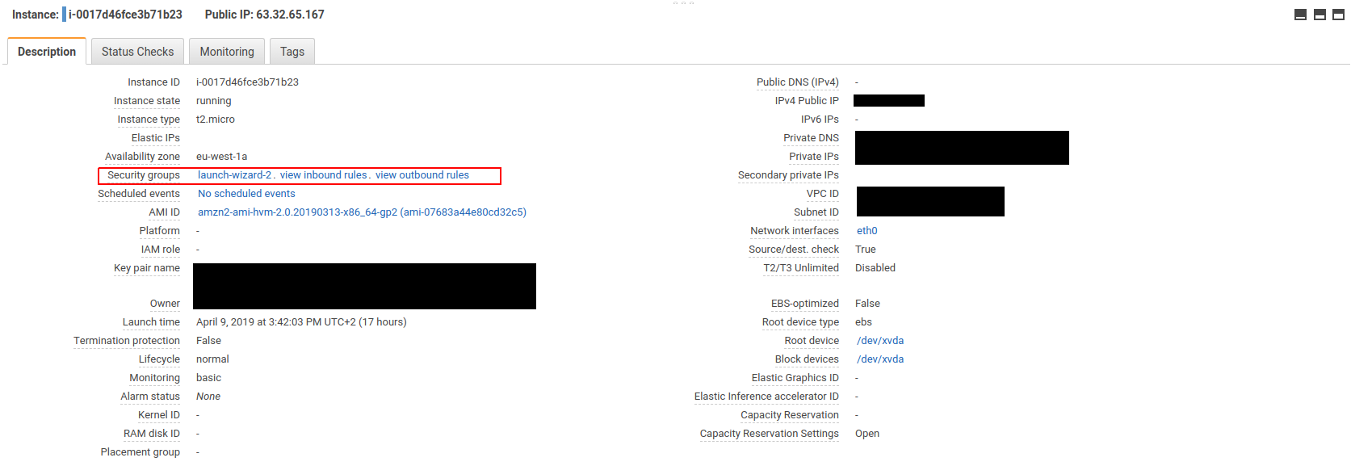The height and width of the screenshot is (466, 1351).
Task: Maximize the details pane using the last layout icon
Action: pos(1339,15)
